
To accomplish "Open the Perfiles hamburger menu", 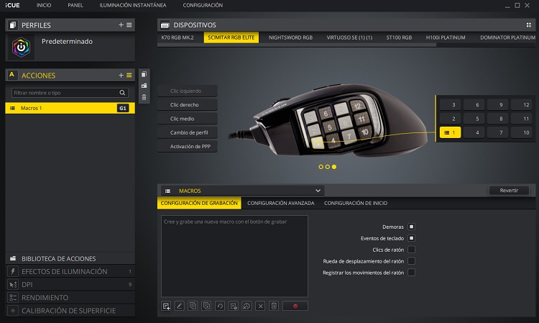I will click(129, 24).
